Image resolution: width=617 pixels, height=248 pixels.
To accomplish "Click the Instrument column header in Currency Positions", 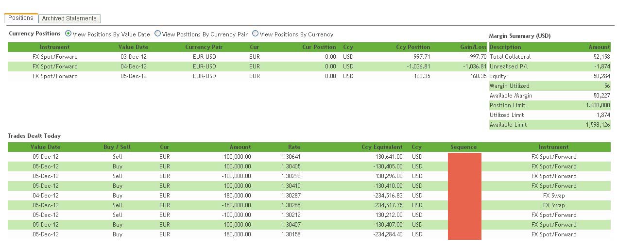I will (54, 47).
